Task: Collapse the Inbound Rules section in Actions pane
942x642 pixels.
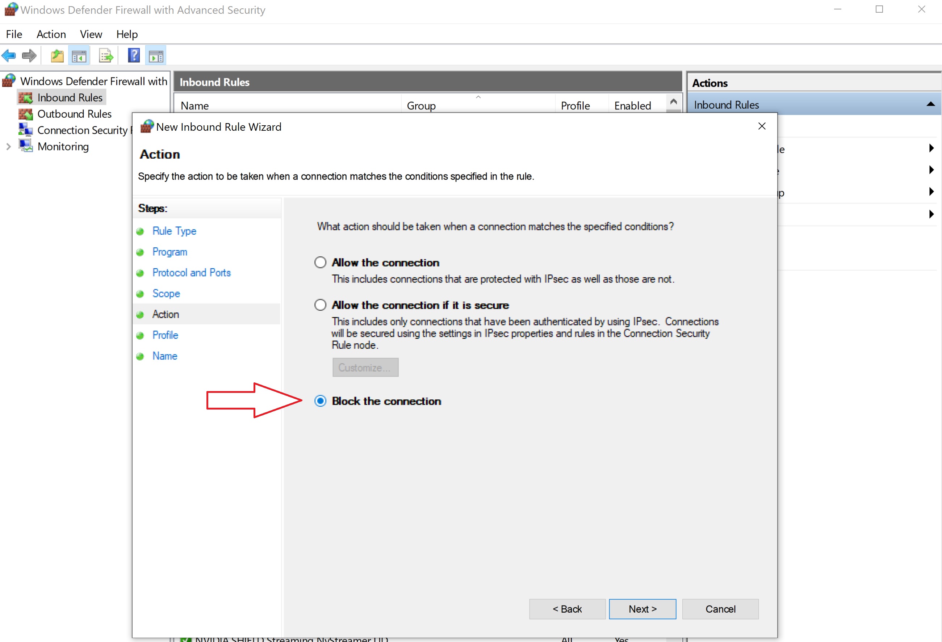Action: coord(931,105)
